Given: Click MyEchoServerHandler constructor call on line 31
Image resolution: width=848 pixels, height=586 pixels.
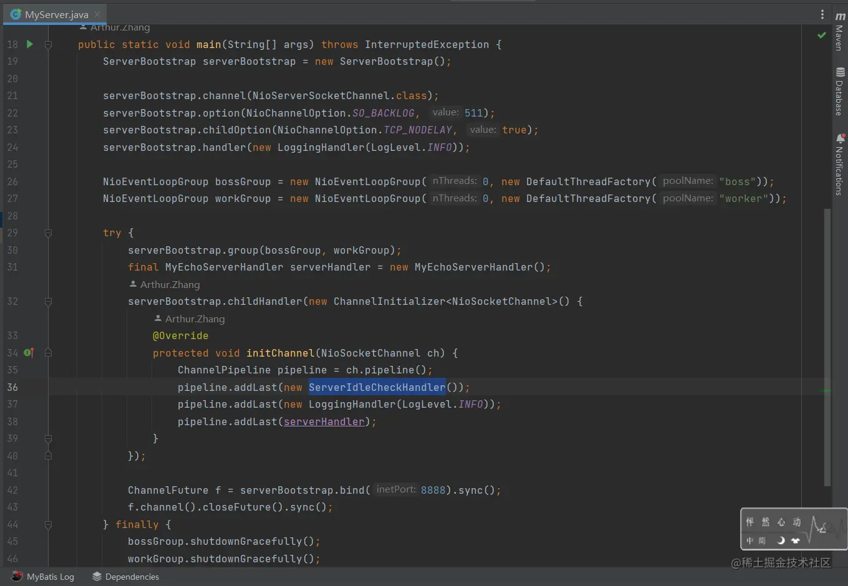Looking at the screenshot, I should coord(480,267).
